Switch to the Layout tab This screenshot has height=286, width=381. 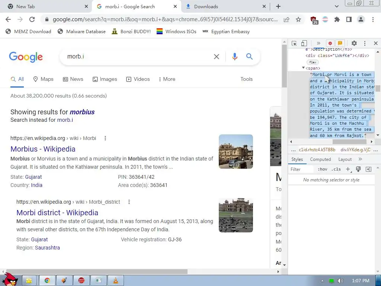[345, 159]
